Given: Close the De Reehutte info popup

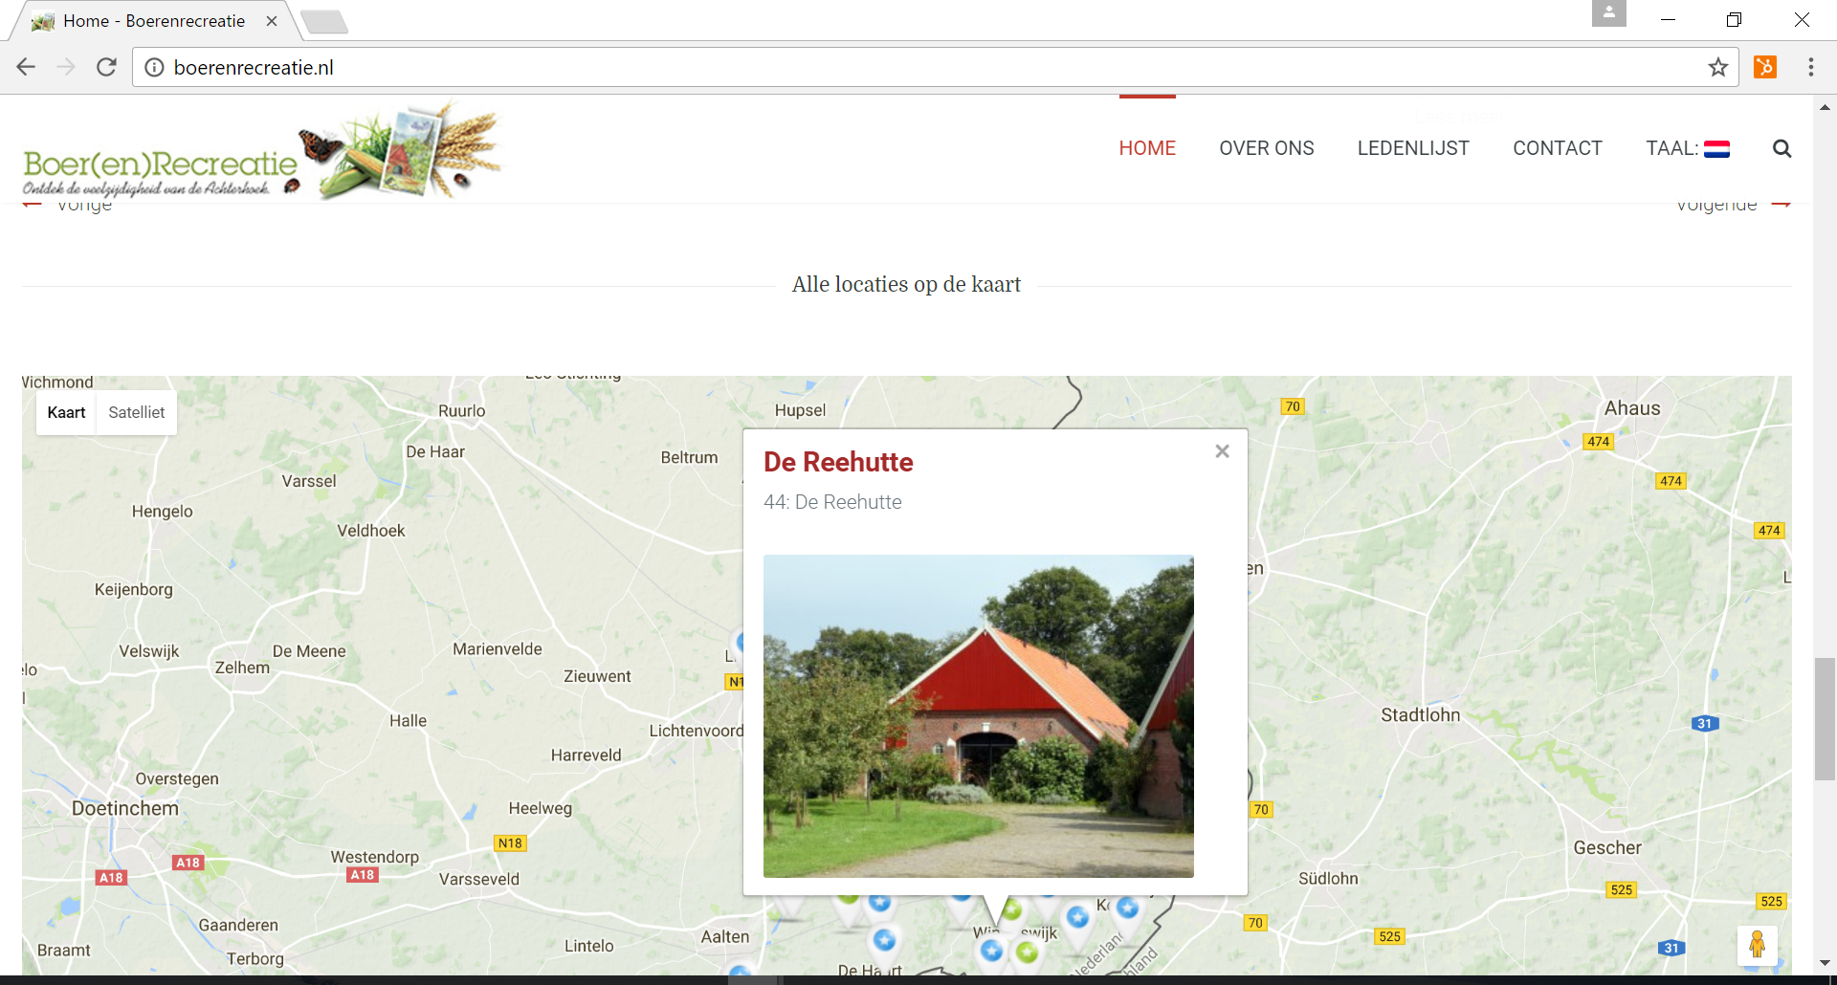Looking at the screenshot, I should tap(1222, 451).
